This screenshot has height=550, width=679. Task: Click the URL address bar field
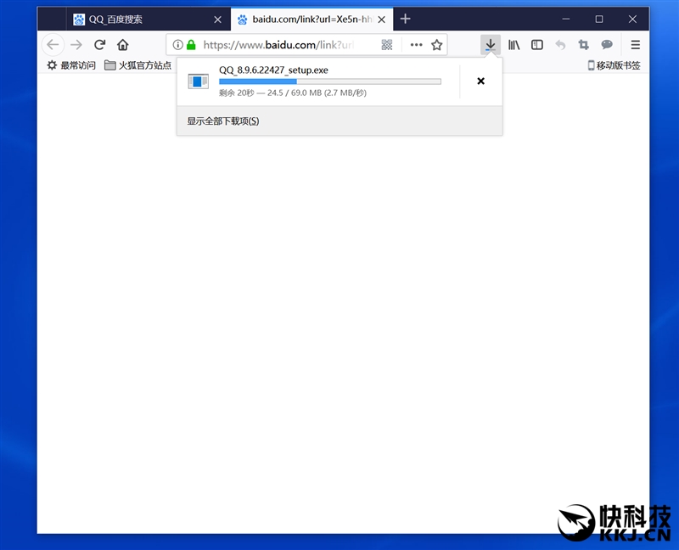tap(280, 45)
